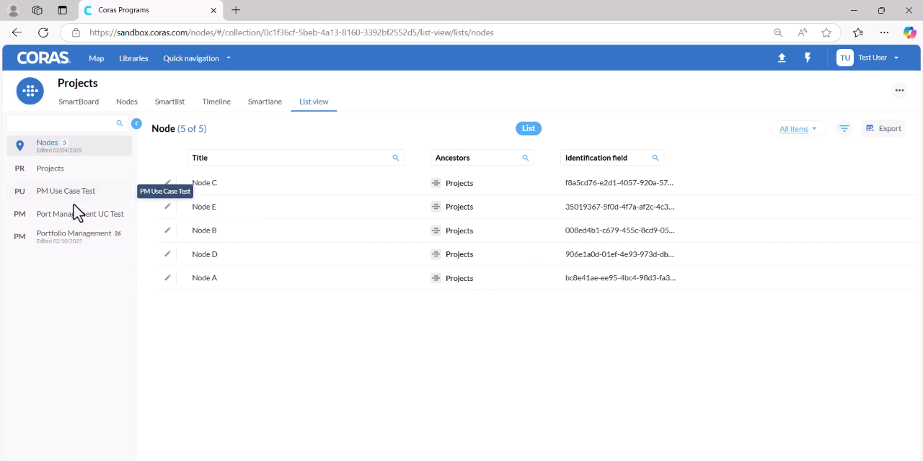Click the browser zoom magnifier icon
The width and height of the screenshot is (923, 461).
[x=778, y=32]
